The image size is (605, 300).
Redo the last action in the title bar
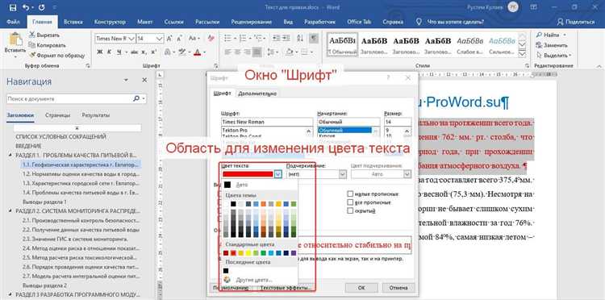tap(42, 7)
